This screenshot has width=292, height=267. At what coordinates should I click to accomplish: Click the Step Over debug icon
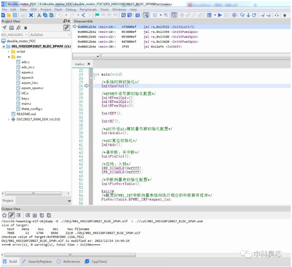pos(242,15)
